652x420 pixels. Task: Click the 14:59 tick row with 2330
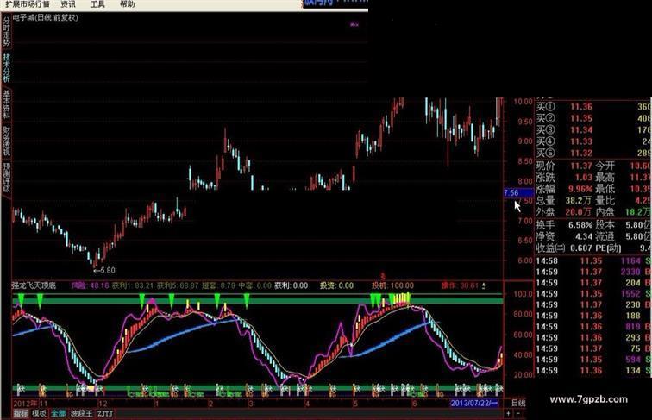coord(593,272)
